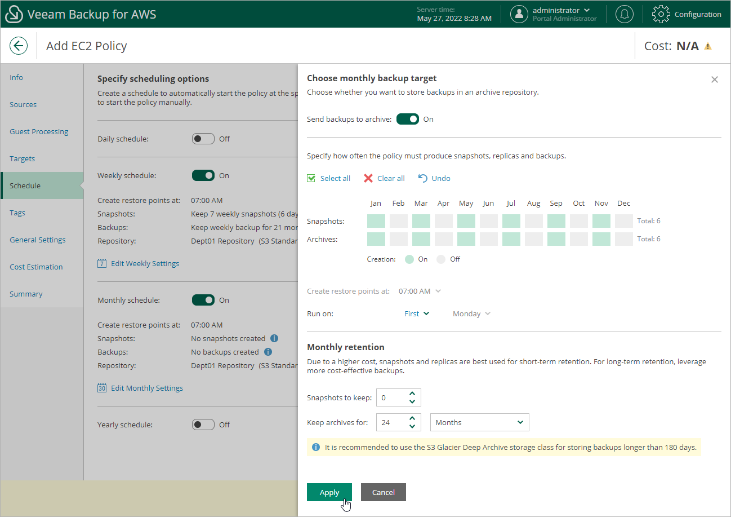Click the back arrow to exit policy wizard

19,46
